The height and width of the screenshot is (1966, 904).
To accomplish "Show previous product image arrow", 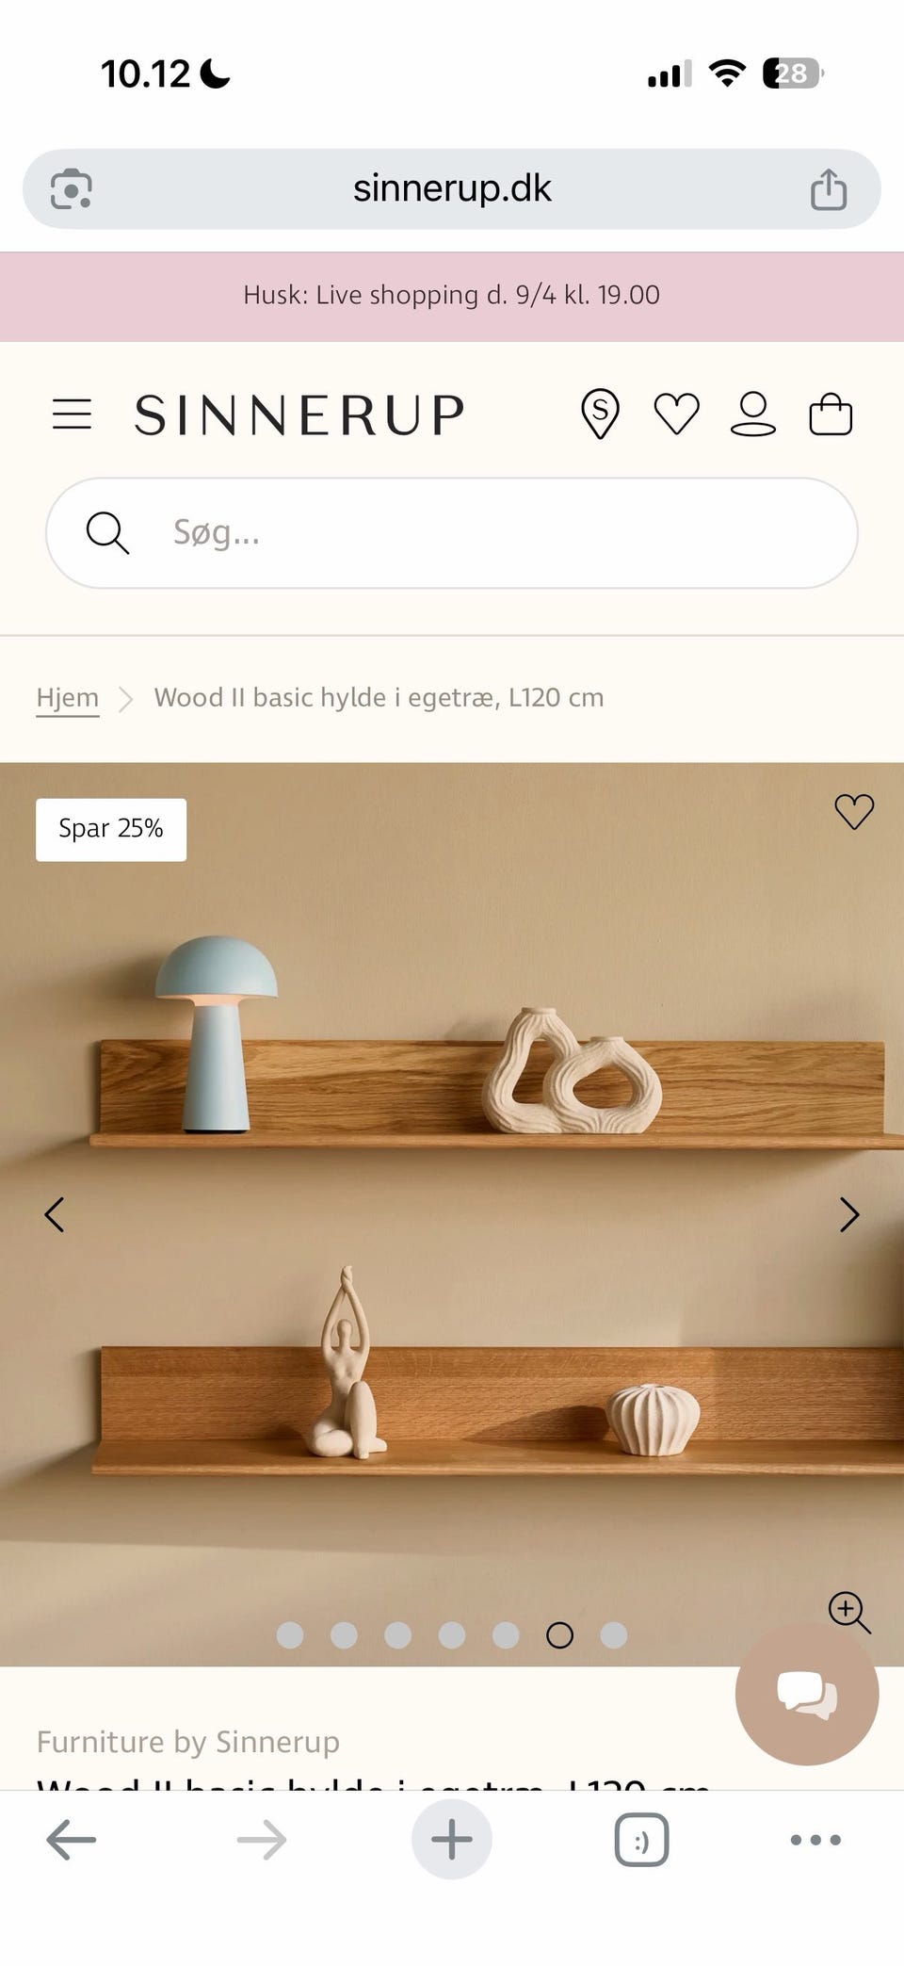I will tap(55, 1215).
